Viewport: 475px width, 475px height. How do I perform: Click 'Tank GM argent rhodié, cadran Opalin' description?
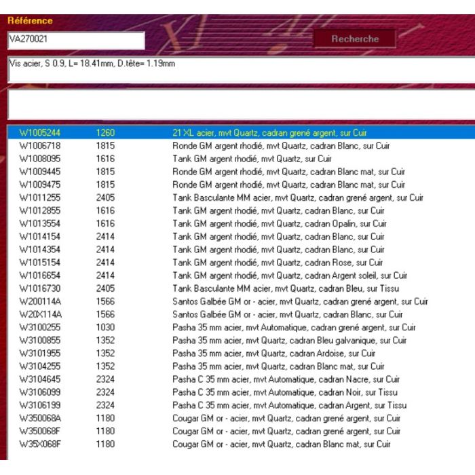coord(280,223)
